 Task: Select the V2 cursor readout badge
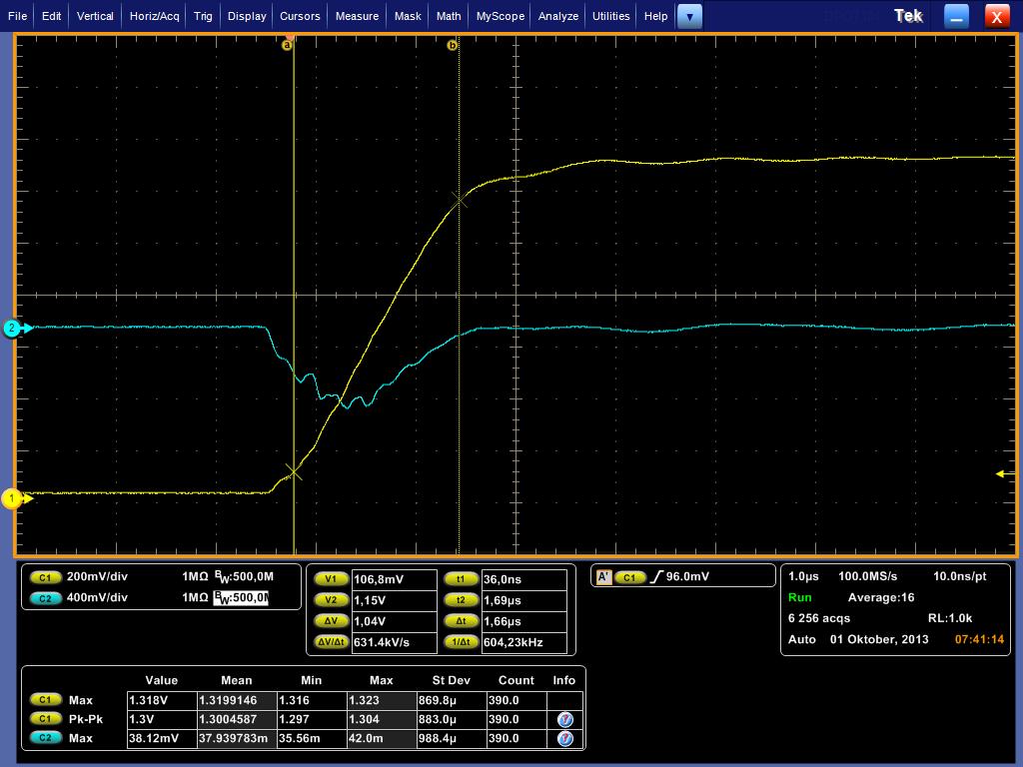(331, 600)
